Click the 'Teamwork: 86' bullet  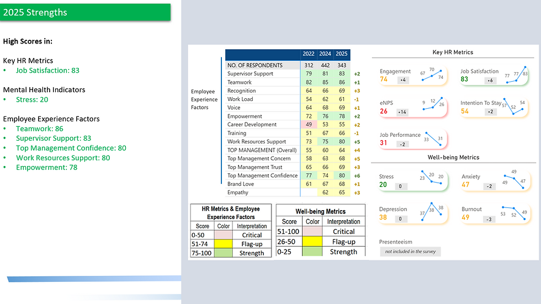tap(40, 129)
